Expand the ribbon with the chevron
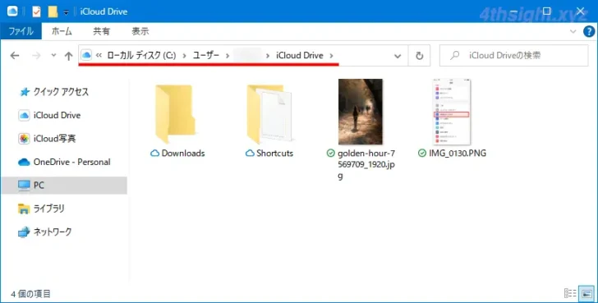The width and height of the screenshot is (598, 303). coord(573,32)
